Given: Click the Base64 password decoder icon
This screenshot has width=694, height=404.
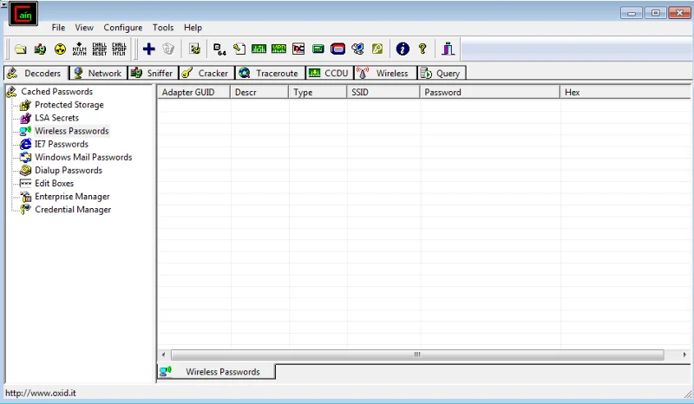Looking at the screenshot, I should tap(219, 49).
